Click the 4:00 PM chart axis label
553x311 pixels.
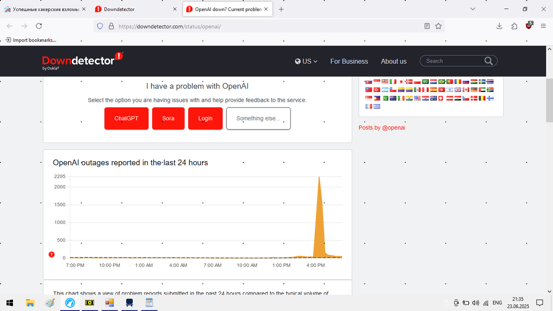click(315, 265)
